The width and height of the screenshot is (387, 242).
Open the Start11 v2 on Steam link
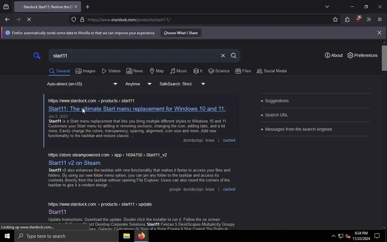pyautogui.click(x=74, y=163)
